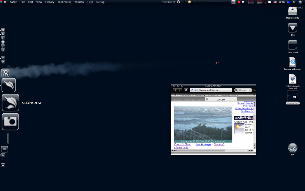Click the surf cam image
The width and height of the screenshot is (305, 191).
pos(203,123)
